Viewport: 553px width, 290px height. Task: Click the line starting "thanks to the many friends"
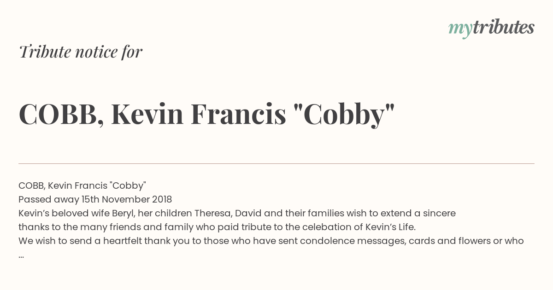tap(217, 227)
